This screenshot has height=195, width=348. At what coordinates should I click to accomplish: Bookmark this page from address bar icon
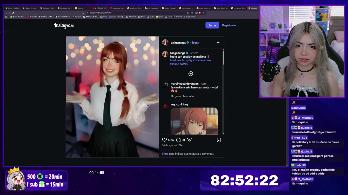[83, 13]
